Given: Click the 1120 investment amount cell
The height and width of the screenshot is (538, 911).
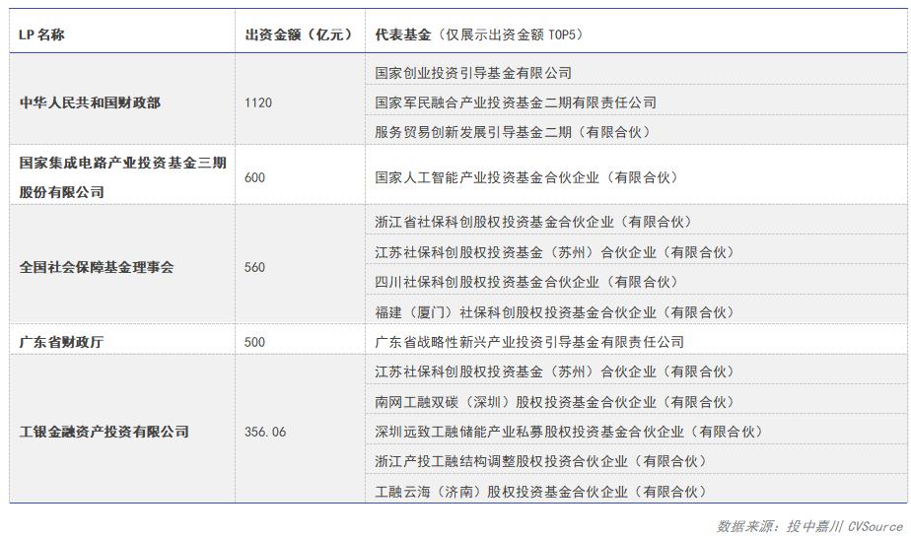Looking at the screenshot, I should [x=258, y=102].
